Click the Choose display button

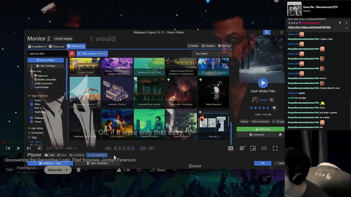63,39
